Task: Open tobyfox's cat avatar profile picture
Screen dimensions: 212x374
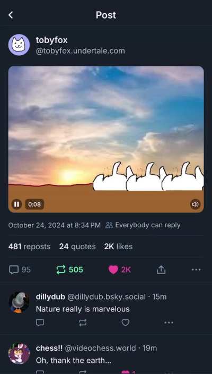Action: (x=19, y=45)
